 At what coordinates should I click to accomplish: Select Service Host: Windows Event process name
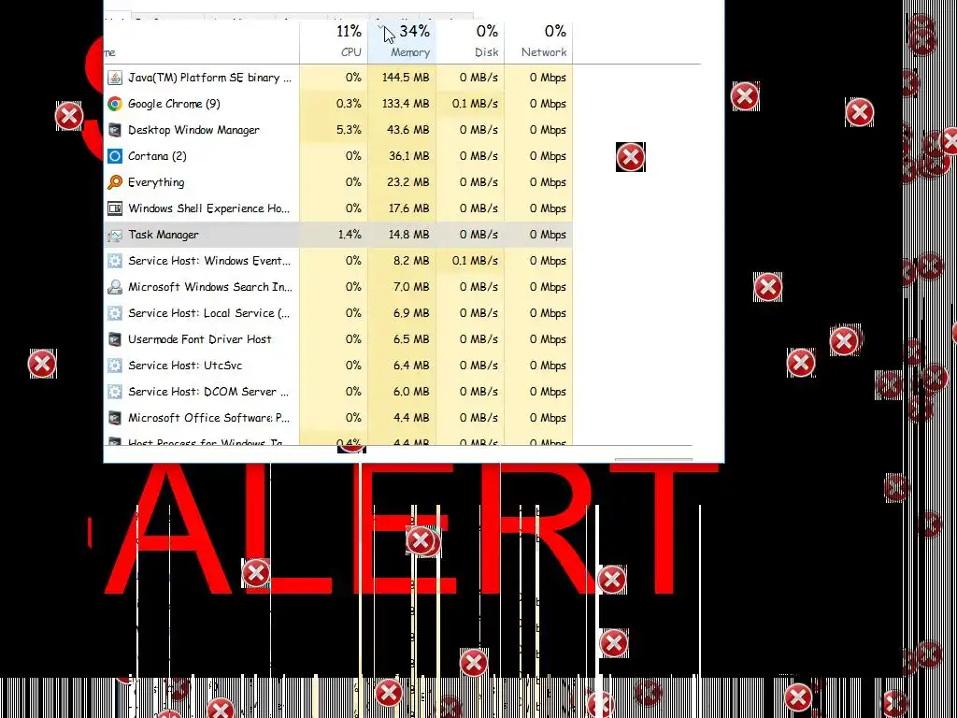pyautogui.click(x=209, y=261)
